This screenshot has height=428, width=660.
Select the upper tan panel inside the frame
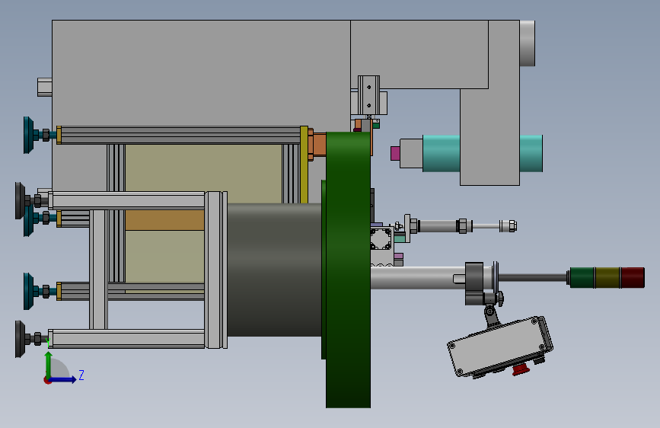click(204, 174)
